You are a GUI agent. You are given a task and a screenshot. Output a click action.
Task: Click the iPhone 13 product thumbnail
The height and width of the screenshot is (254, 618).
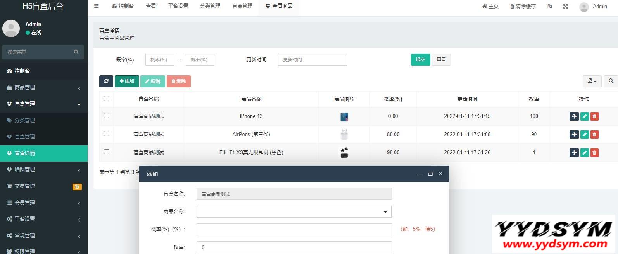344,116
